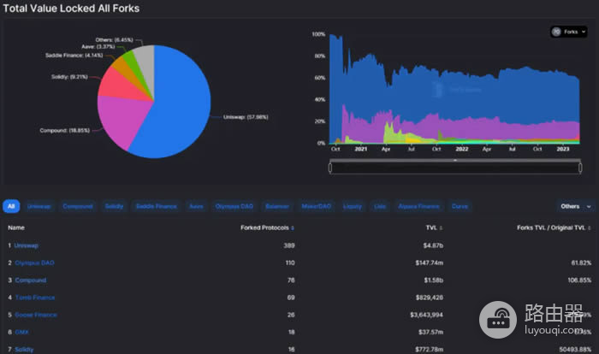The height and width of the screenshot is (354, 599).
Task: Click the $829,428 TVL value
Action: tap(430, 298)
